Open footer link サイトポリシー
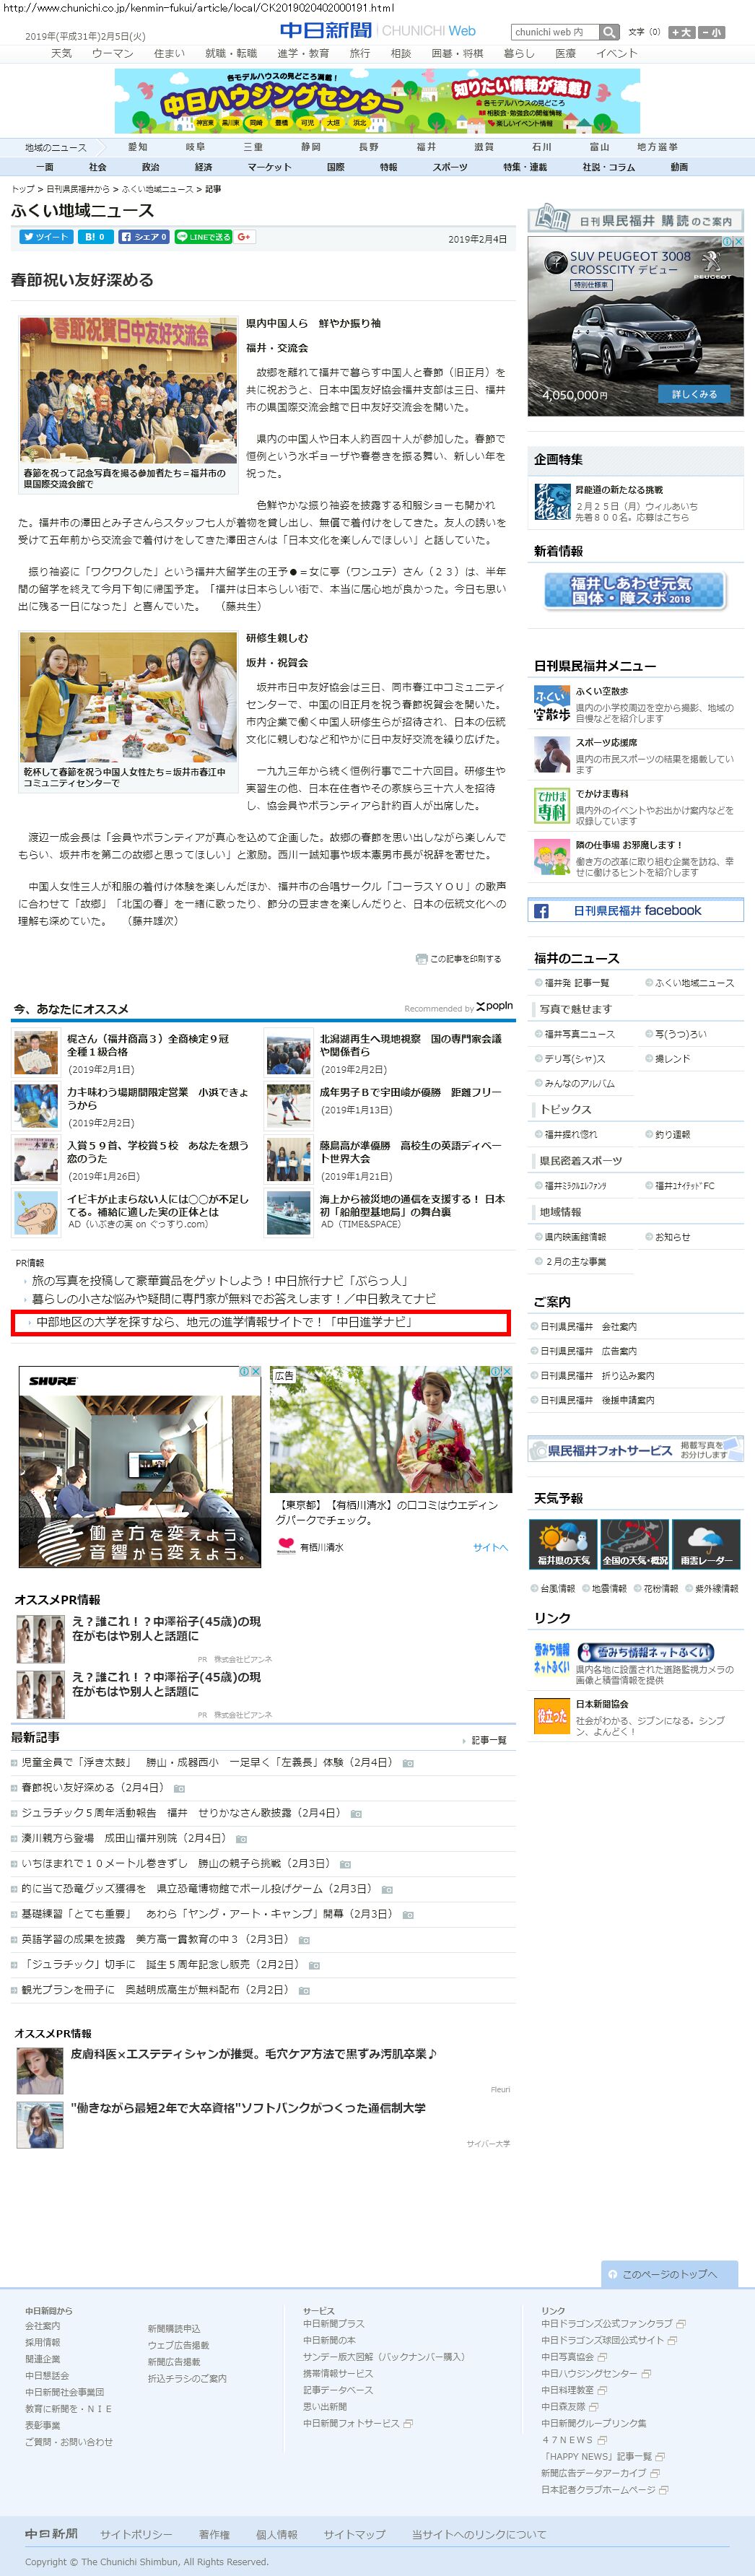The image size is (755, 2576). 136,2534
